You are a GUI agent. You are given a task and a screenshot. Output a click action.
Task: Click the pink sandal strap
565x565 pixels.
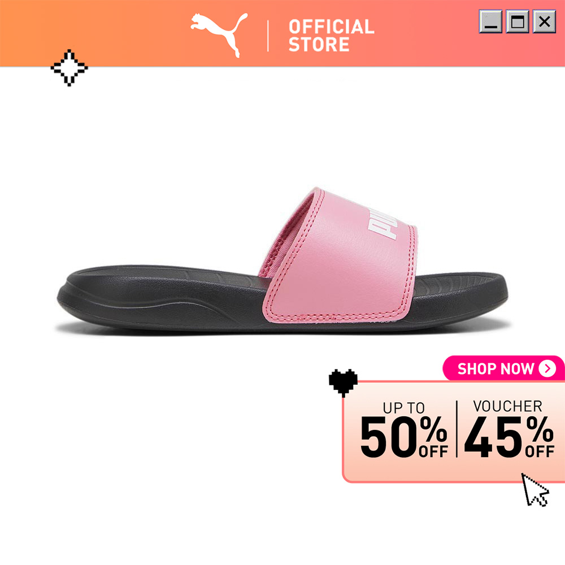point(338,259)
